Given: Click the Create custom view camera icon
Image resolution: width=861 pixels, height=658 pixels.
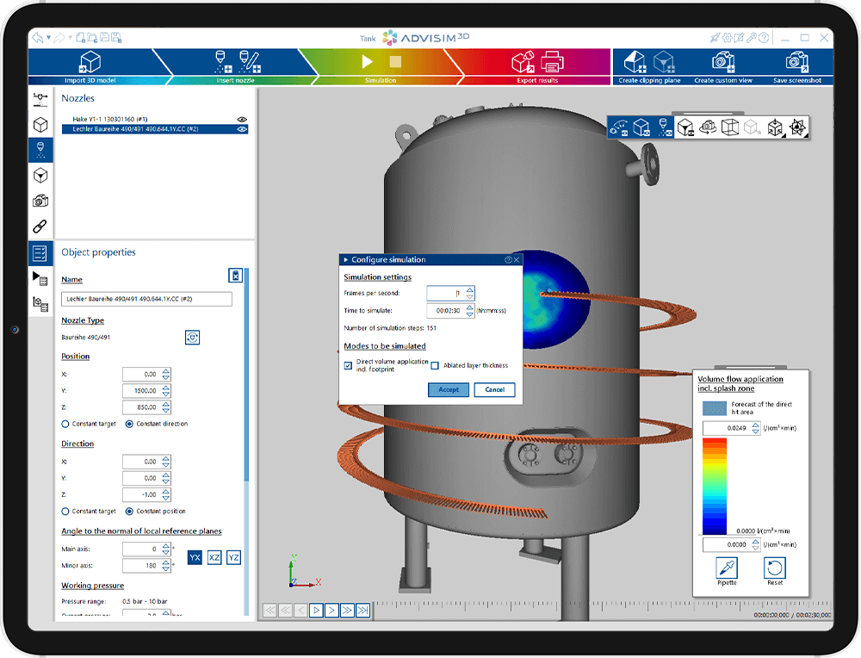Looking at the screenshot, I should (x=722, y=62).
